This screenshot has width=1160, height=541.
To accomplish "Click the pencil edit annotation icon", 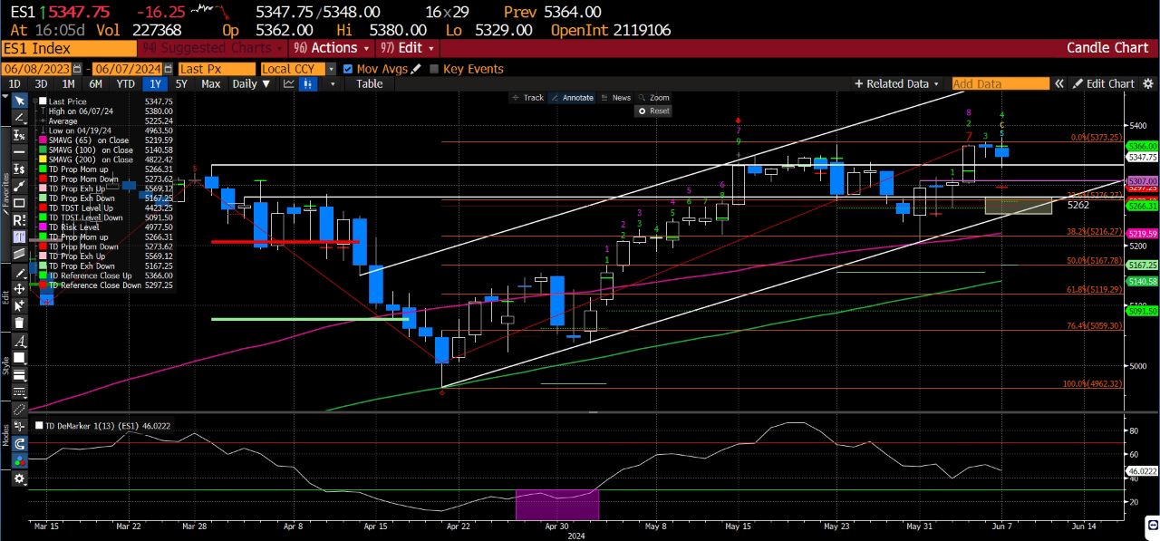I will pos(20,273).
